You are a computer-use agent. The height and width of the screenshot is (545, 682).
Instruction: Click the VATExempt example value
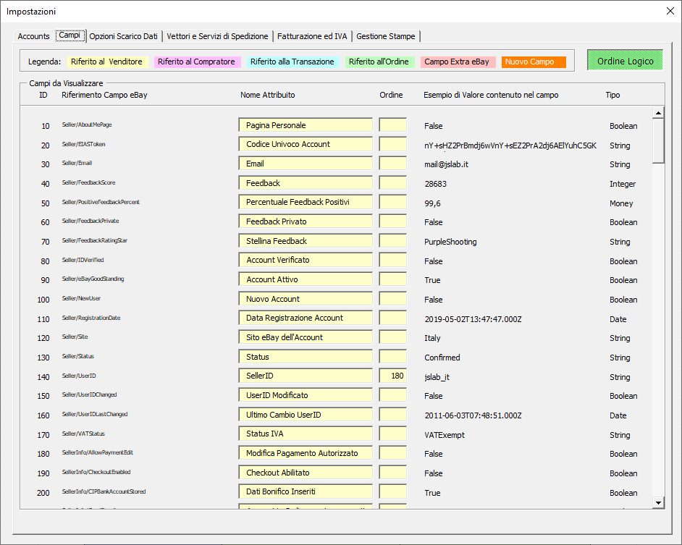click(x=444, y=435)
